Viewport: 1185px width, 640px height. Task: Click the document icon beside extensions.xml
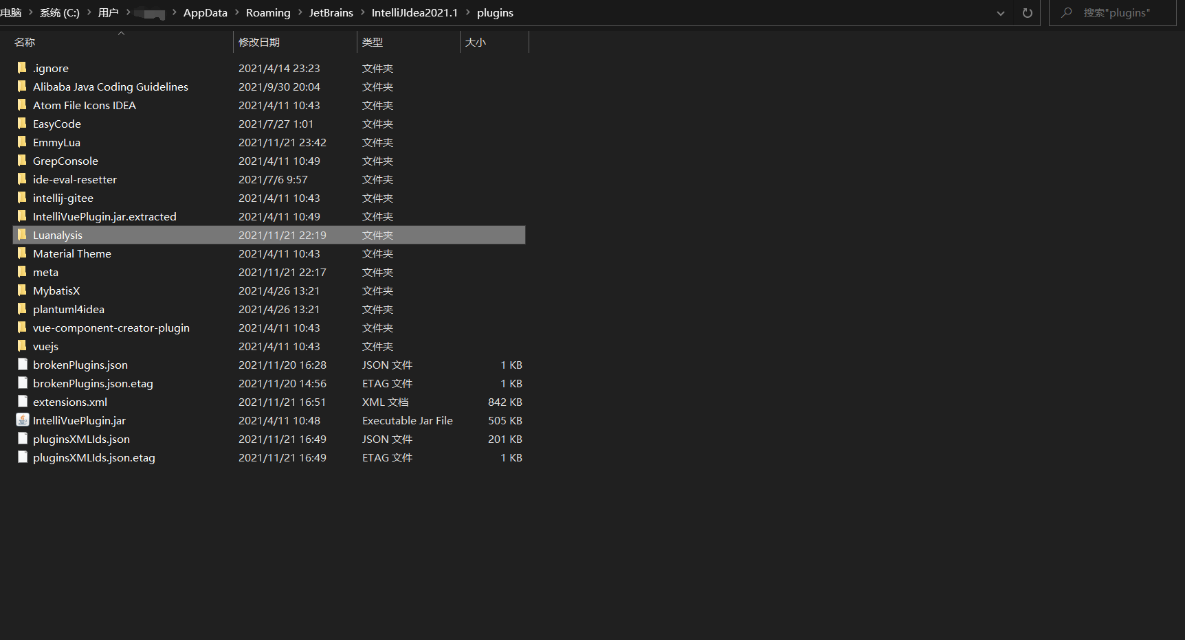tap(23, 402)
